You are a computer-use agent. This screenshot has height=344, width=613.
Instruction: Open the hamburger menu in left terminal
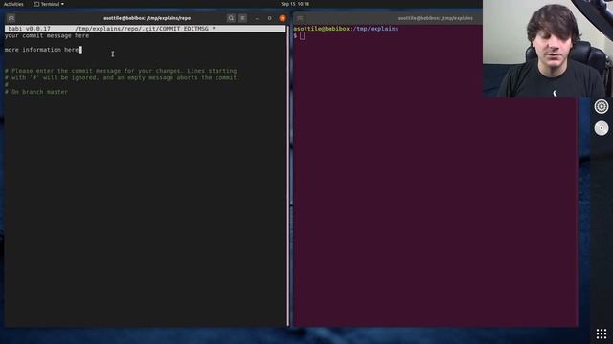point(242,18)
